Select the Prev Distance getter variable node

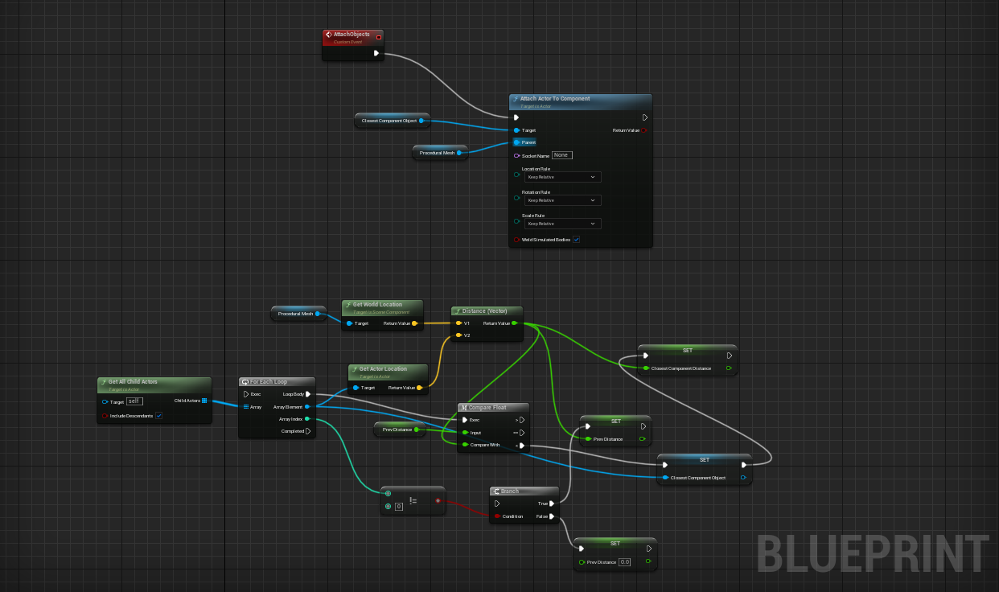(400, 430)
